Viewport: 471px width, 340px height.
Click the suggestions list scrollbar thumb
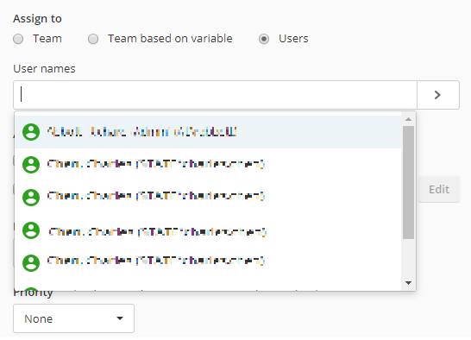click(408, 182)
